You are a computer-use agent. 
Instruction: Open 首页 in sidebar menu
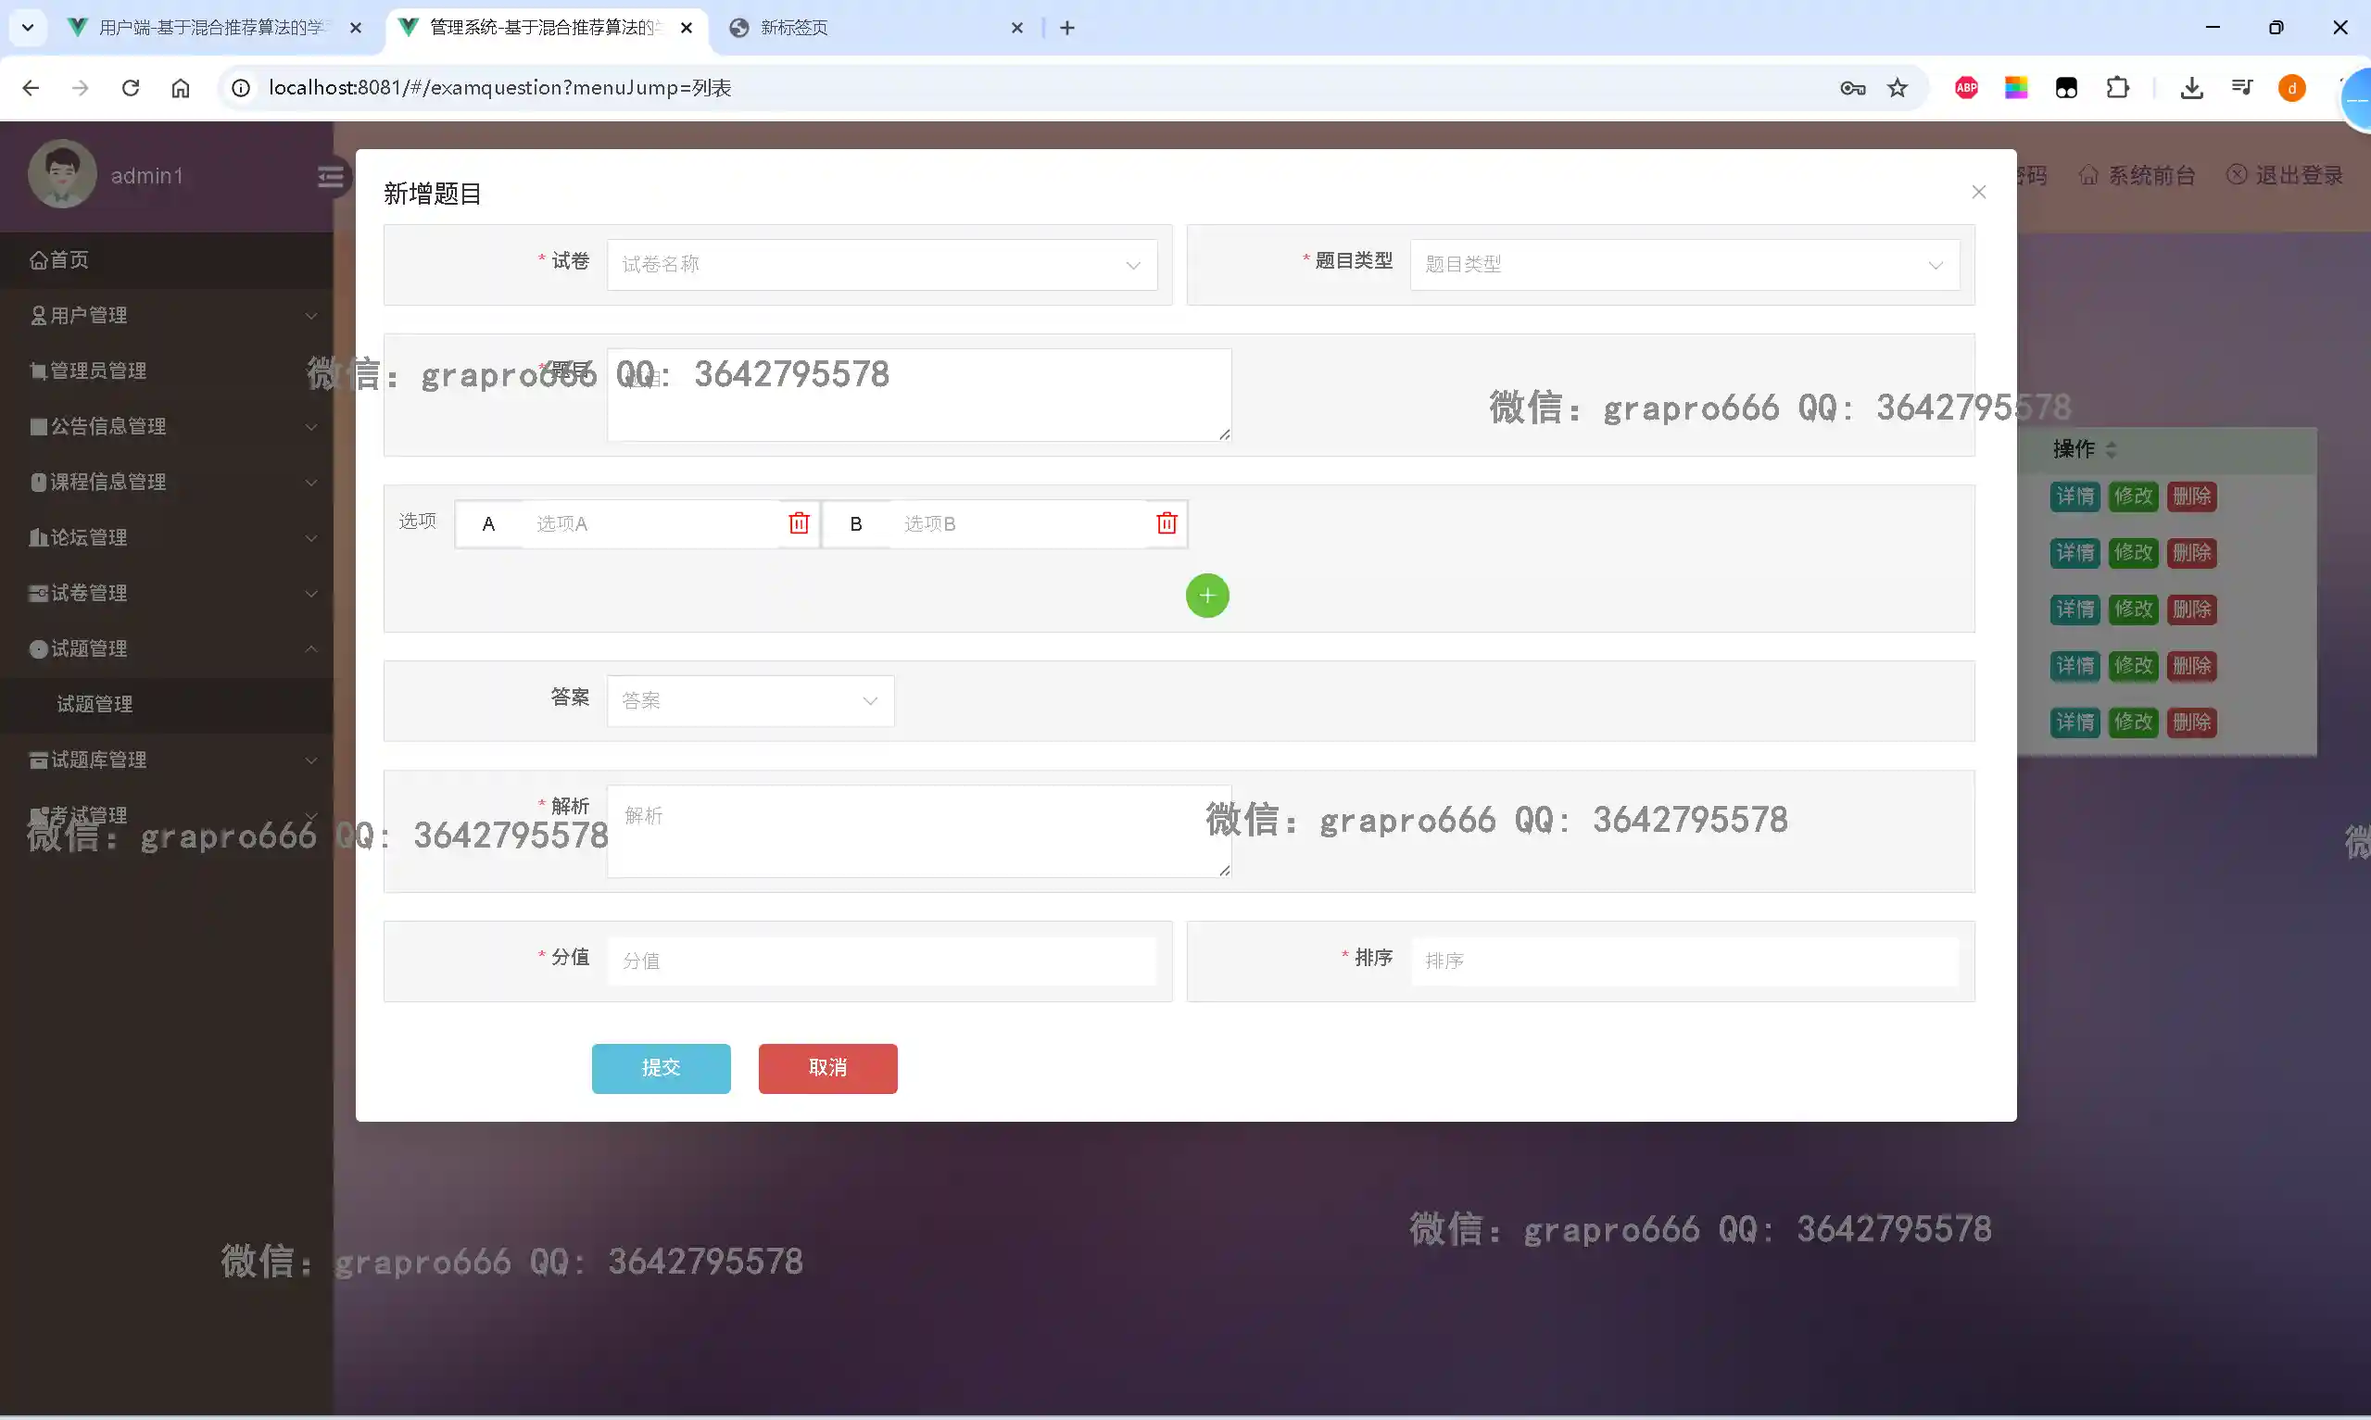point(59,260)
